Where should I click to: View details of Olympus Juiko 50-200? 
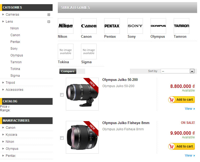(x=189, y=109)
